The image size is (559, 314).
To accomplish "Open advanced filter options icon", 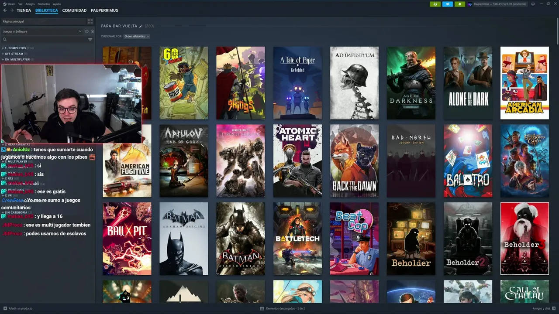I will [90, 40].
